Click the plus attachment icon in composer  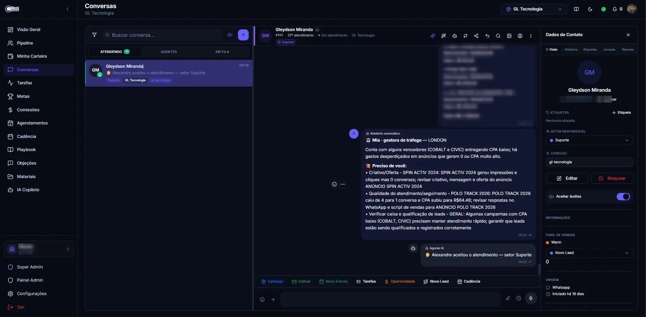click(273, 299)
